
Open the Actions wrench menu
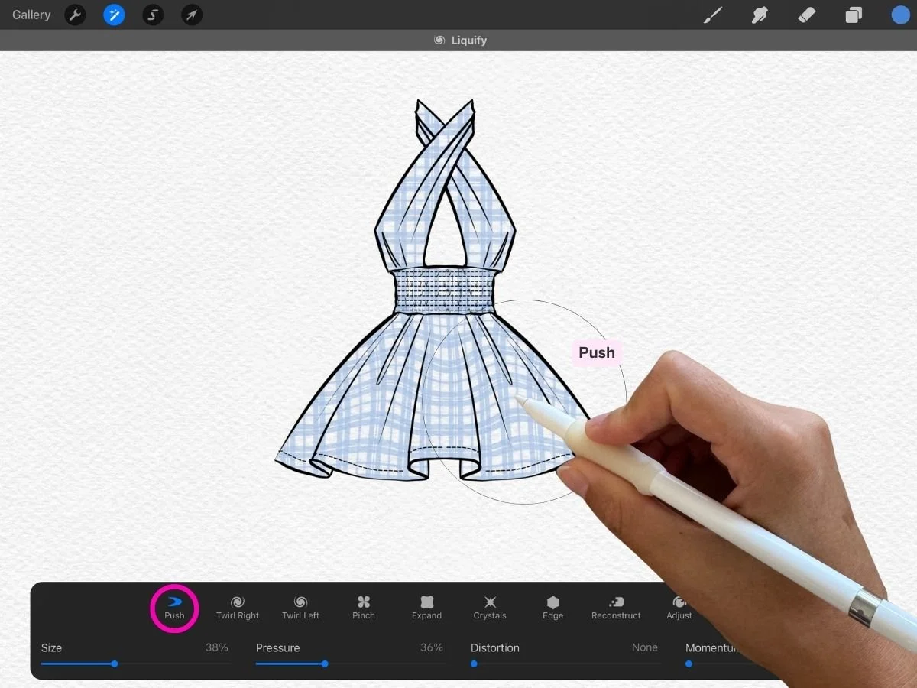point(75,15)
